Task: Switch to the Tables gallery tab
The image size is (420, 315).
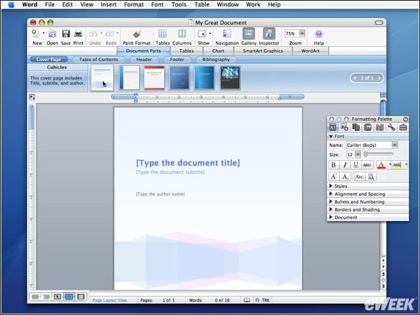Action: 186,51
